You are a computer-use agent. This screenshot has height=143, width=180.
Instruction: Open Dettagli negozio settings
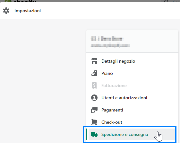[132, 61]
